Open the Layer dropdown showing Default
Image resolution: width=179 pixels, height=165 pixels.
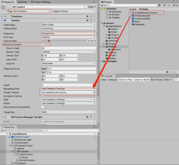pos(78,11)
